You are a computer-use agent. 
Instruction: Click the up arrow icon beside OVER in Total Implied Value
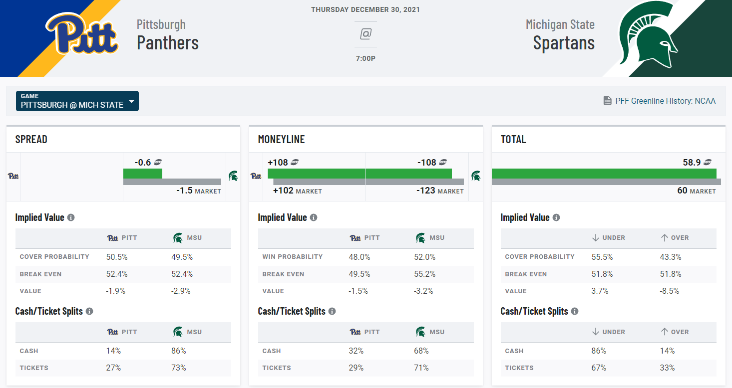click(x=664, y=238)
